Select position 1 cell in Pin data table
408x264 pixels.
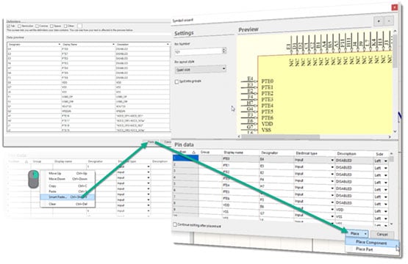[x=186, y=158]
